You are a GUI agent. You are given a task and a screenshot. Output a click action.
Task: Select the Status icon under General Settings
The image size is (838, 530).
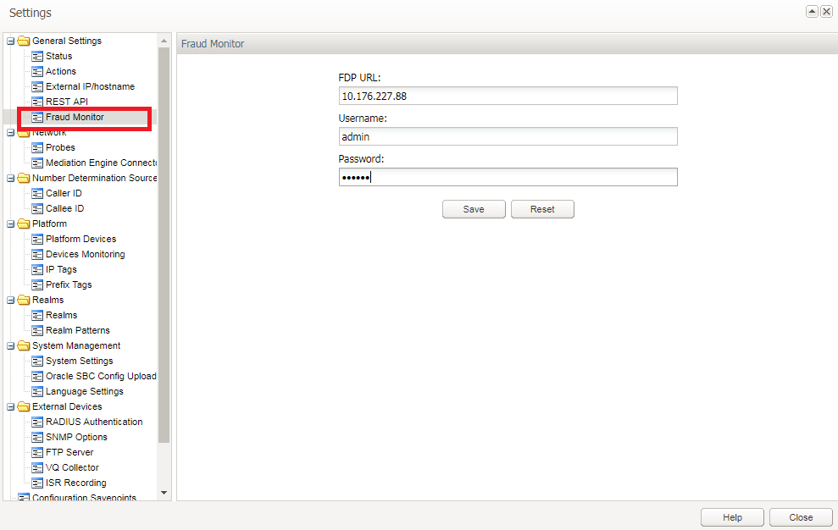point(37,55)
